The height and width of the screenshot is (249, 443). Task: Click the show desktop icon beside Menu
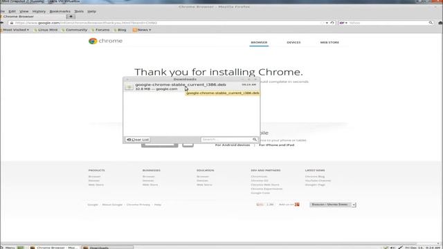coord(20,248)
